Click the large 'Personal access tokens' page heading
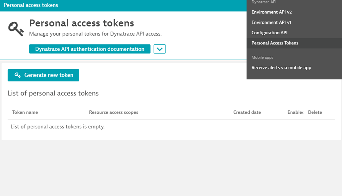The image size is (342, 196). click(x=82, y=23)
